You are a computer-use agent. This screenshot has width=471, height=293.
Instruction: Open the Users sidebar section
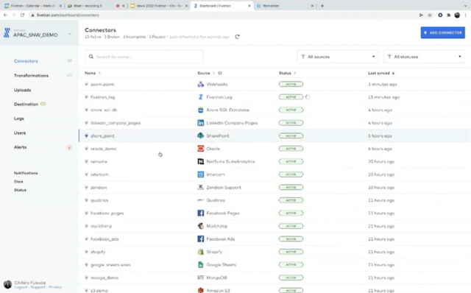[x=20, y=133]
